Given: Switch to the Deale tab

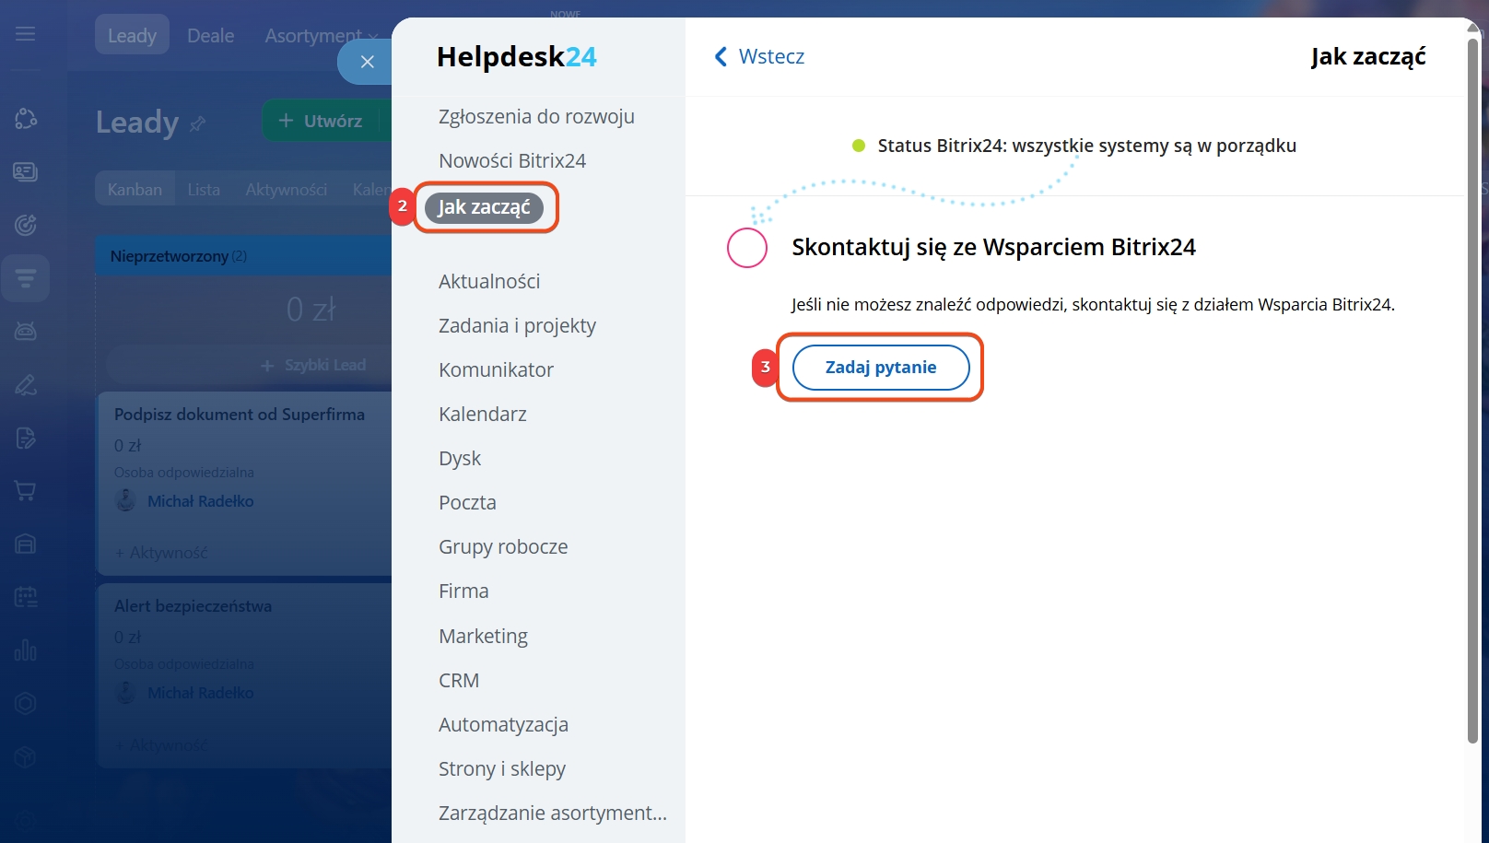Looking at the screenshot, I should 210,36.
